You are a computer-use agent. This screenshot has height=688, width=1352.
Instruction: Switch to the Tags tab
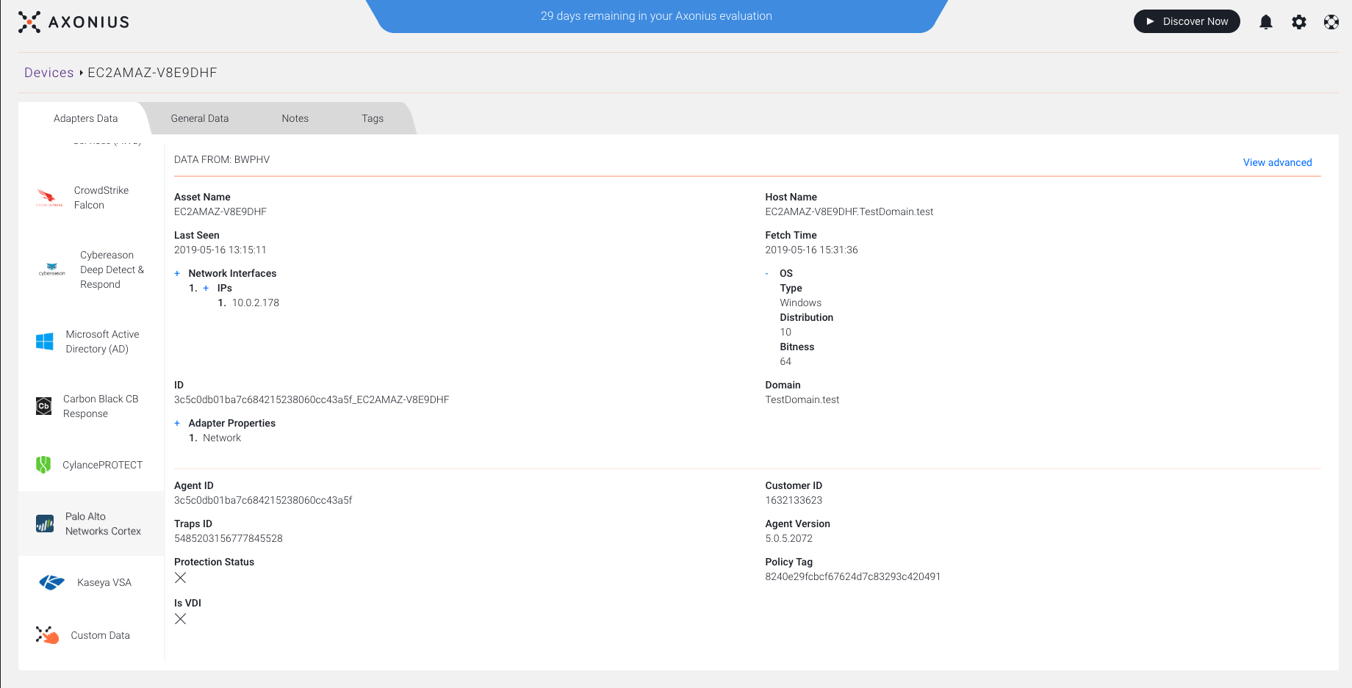click(x=372, y=118)
